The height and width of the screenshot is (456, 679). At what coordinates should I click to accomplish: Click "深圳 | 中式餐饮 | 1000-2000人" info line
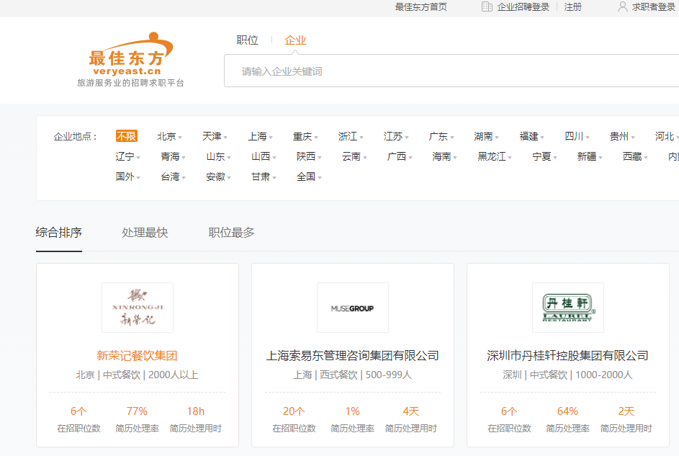[x=567, y=375]
